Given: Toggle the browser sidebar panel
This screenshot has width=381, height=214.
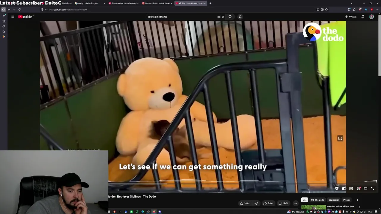Looking at the screenshot, I should (4, 10).
